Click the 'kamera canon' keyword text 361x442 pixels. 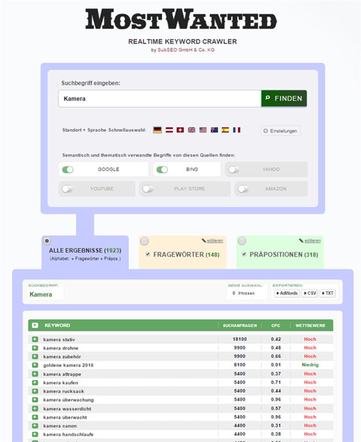coord(60,426)
